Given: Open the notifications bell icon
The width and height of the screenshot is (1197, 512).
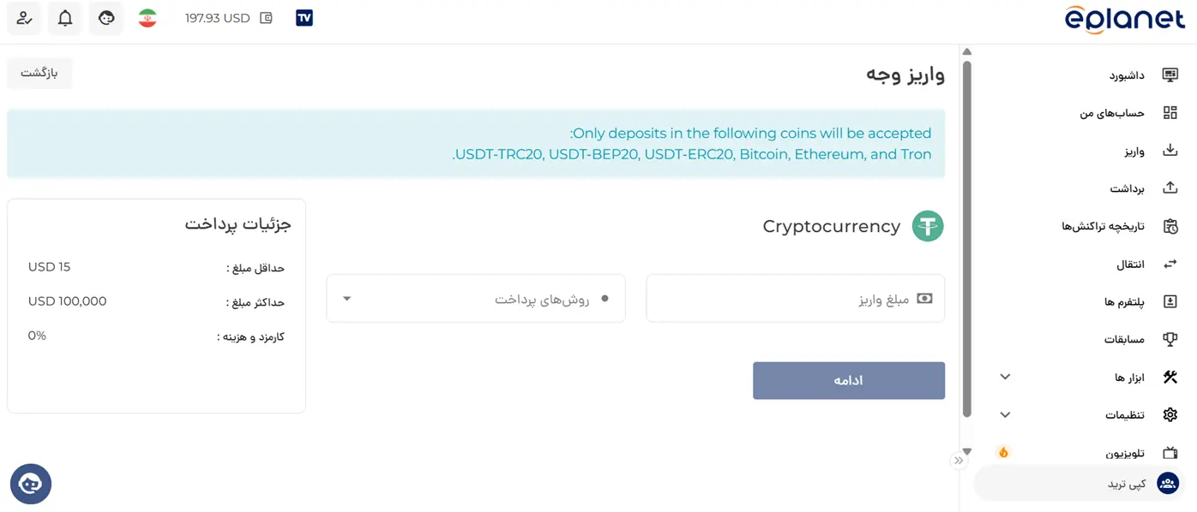Looking at the screenshot, I should click(65, 18).
